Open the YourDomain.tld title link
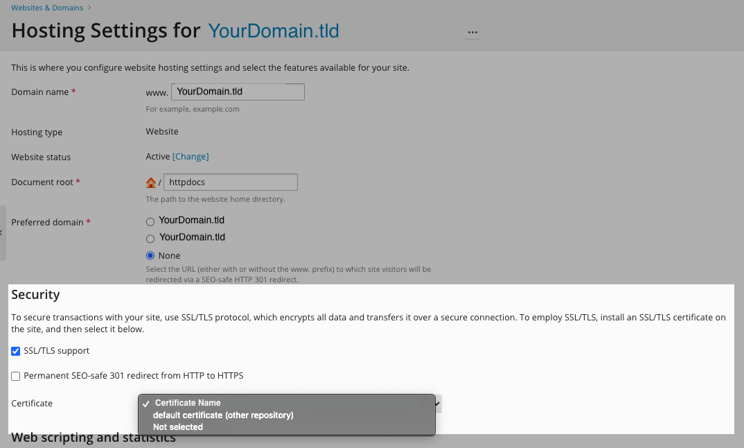This screenshot has width=744, height=448. [x=274, y=31]
